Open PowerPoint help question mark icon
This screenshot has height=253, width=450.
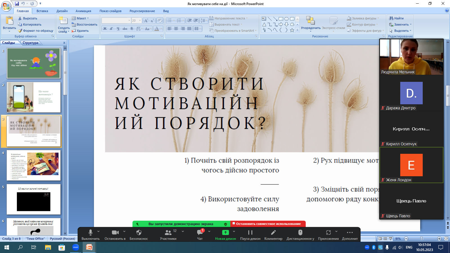(x=447, y=11)
